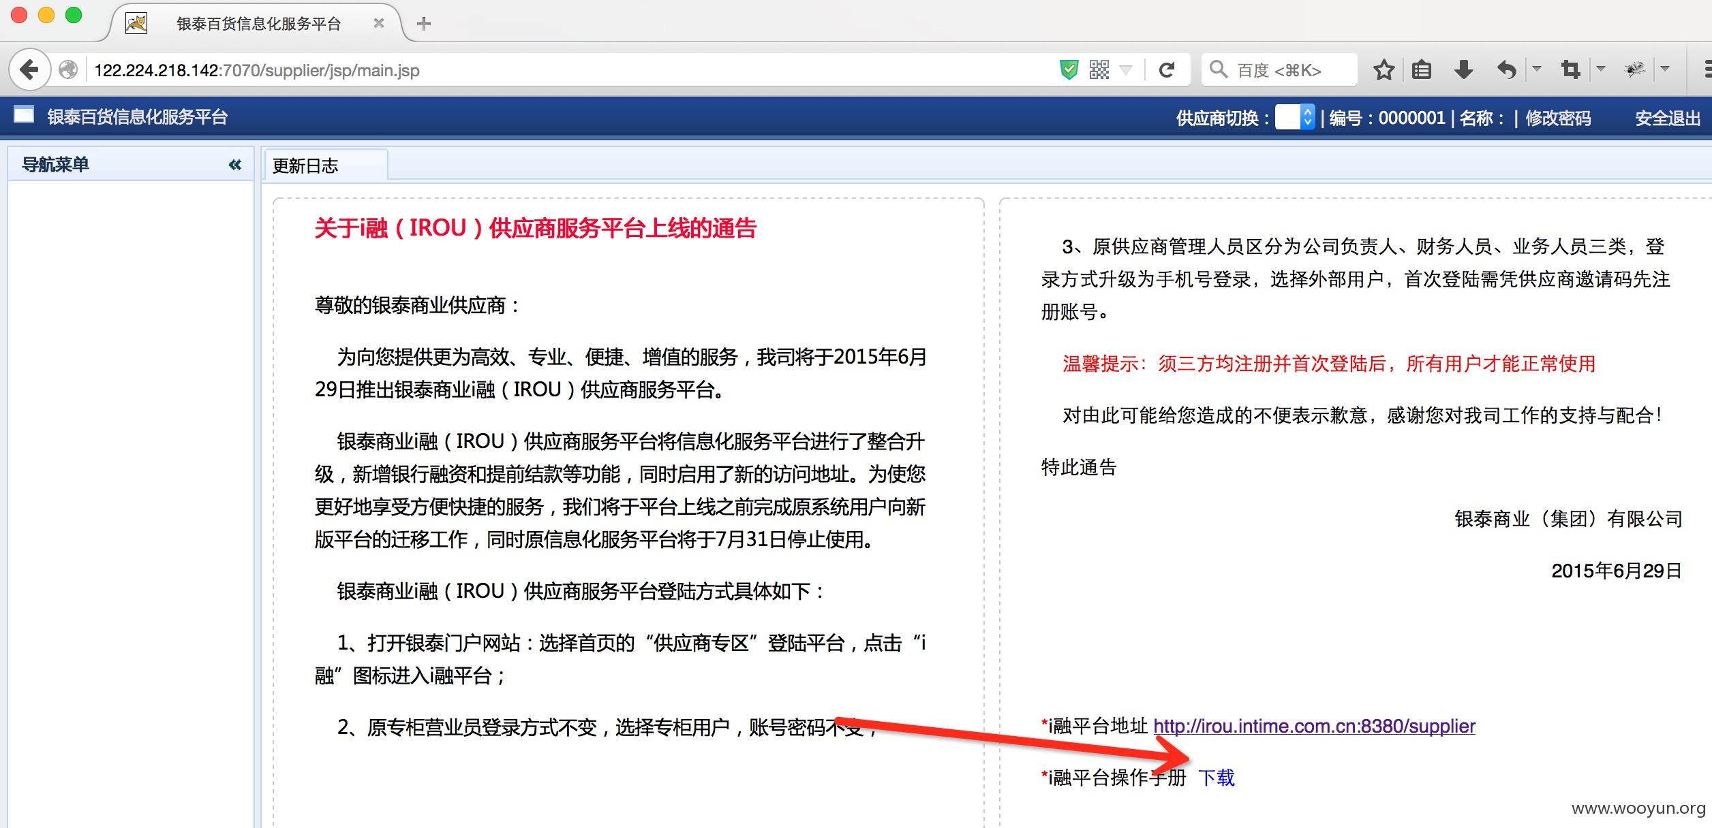The height and width of the screenshot is (828, 1712).
Task: Collapse the 导航菜单 panel with double chevron
Action: click(x=235, y=164)
